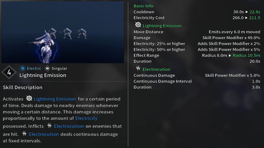Viewport: 264px width, 148px height.
Task: Click the white Lightning Emission skill title
Action: (43, 75)
